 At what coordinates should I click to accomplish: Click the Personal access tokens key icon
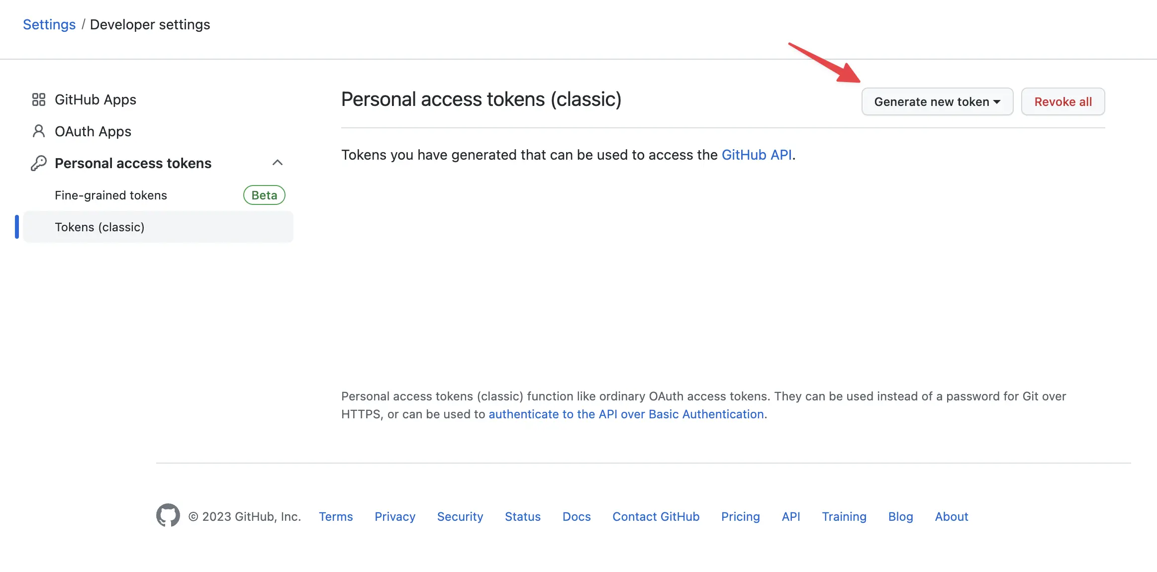point(38,163)
